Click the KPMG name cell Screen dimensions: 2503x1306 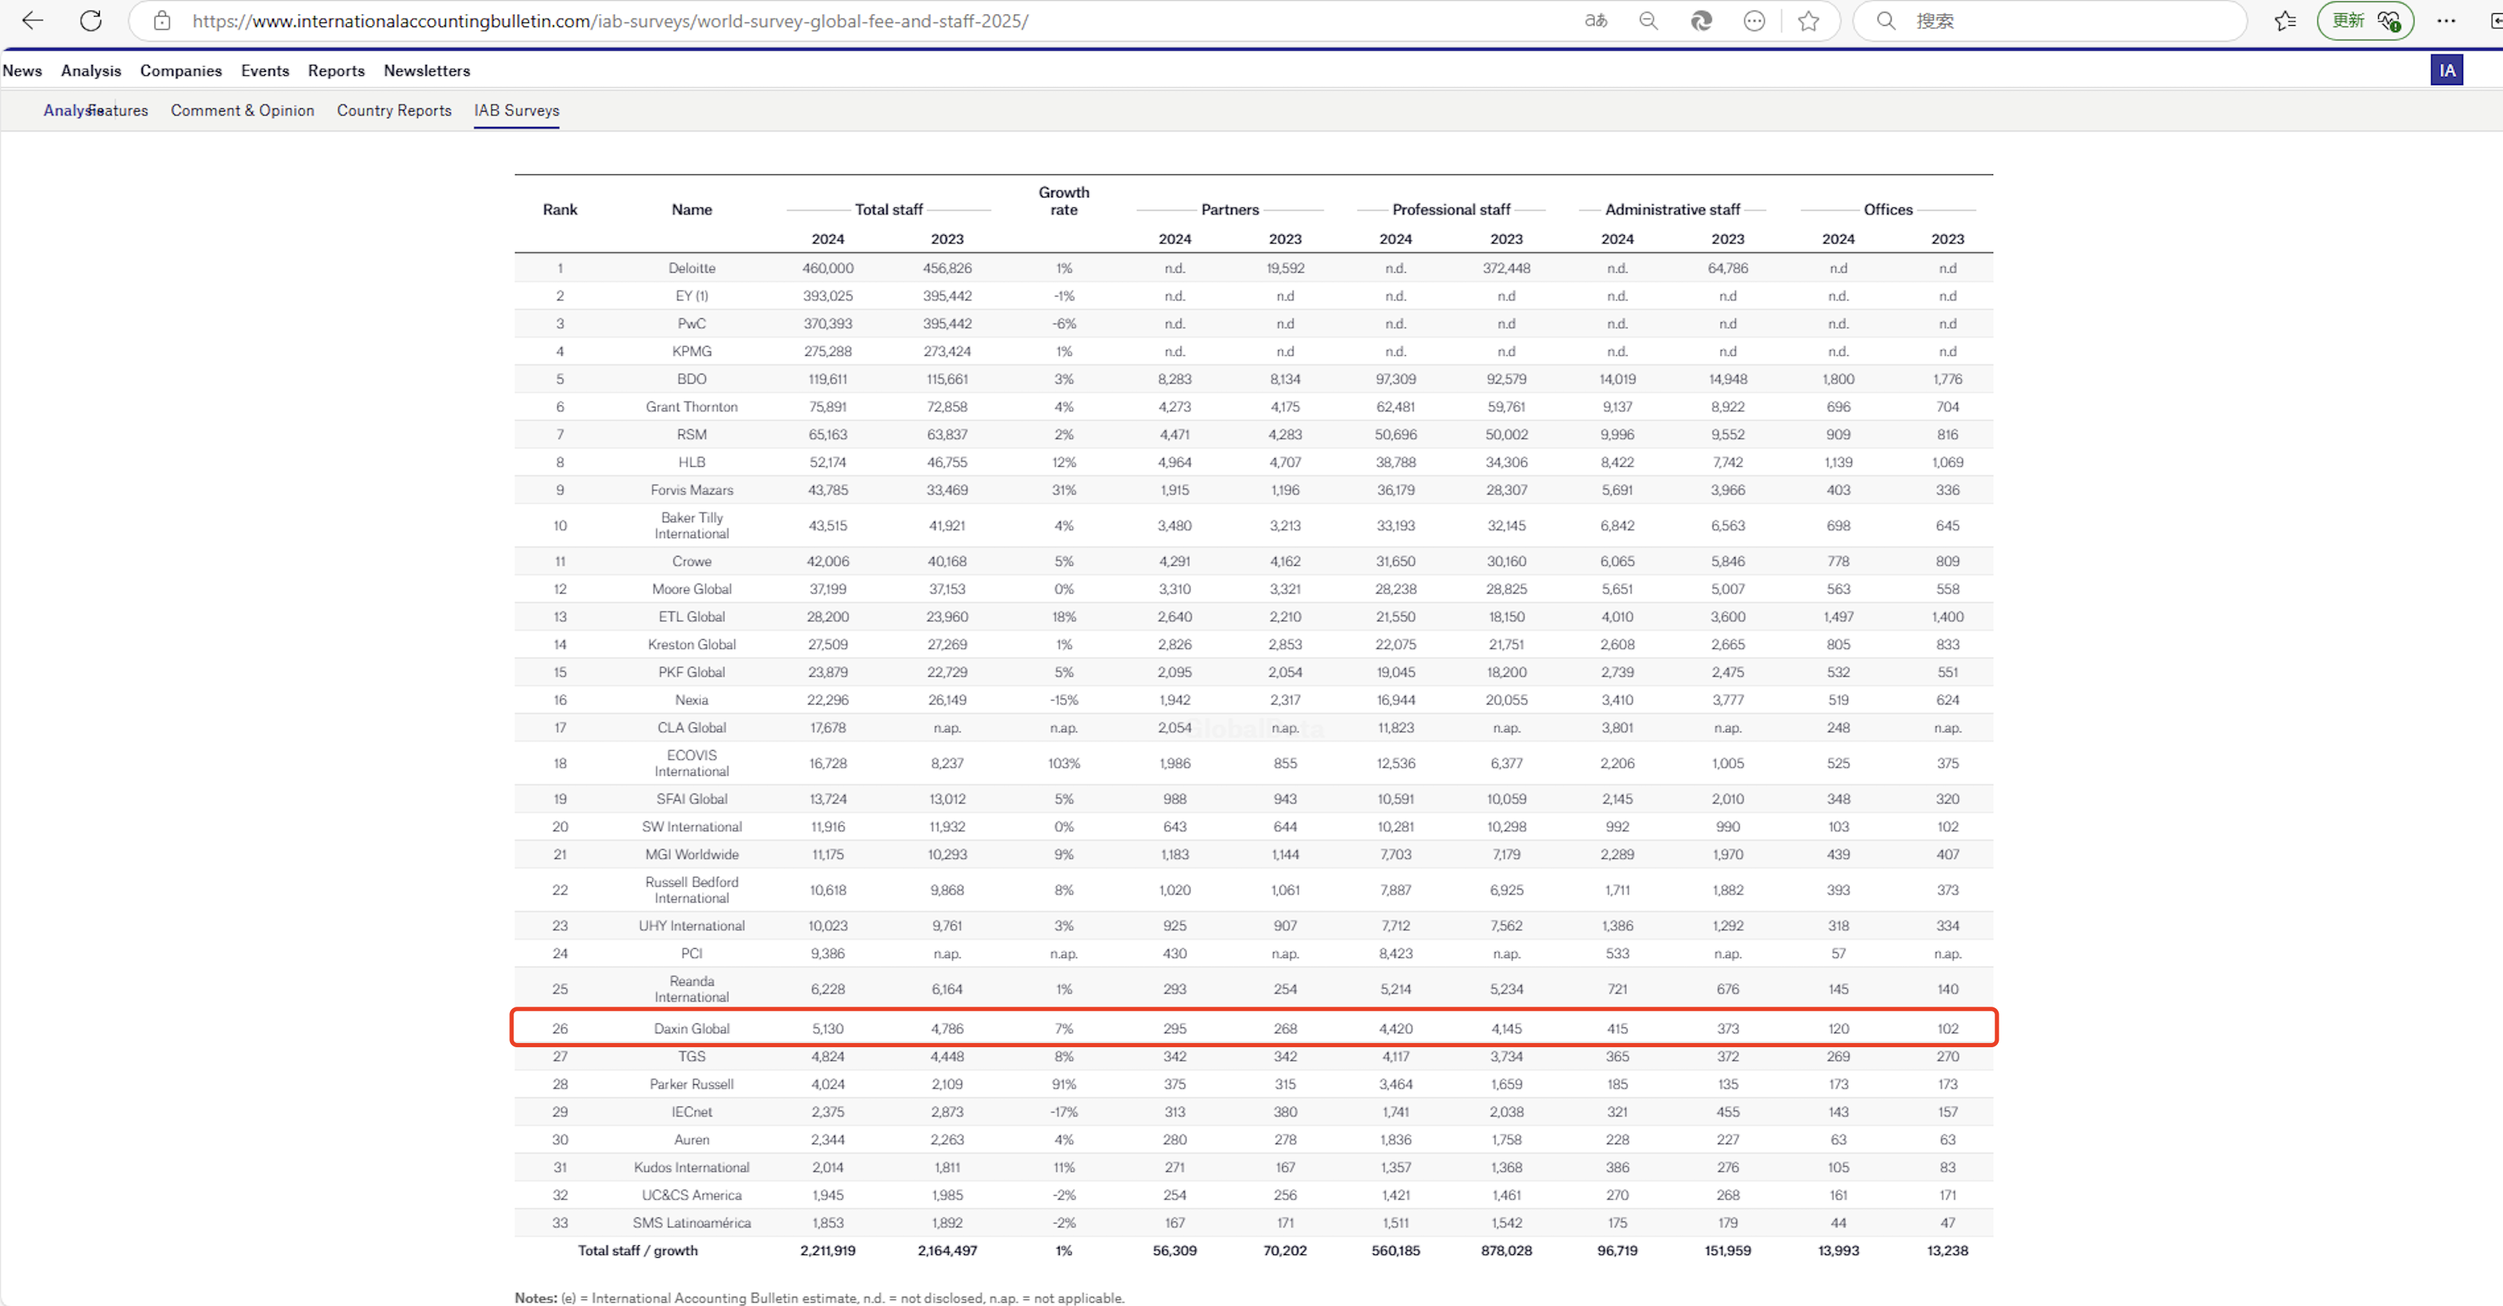click(x=692, y=352)
